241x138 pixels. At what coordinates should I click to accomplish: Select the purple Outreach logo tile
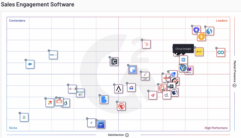196,30
